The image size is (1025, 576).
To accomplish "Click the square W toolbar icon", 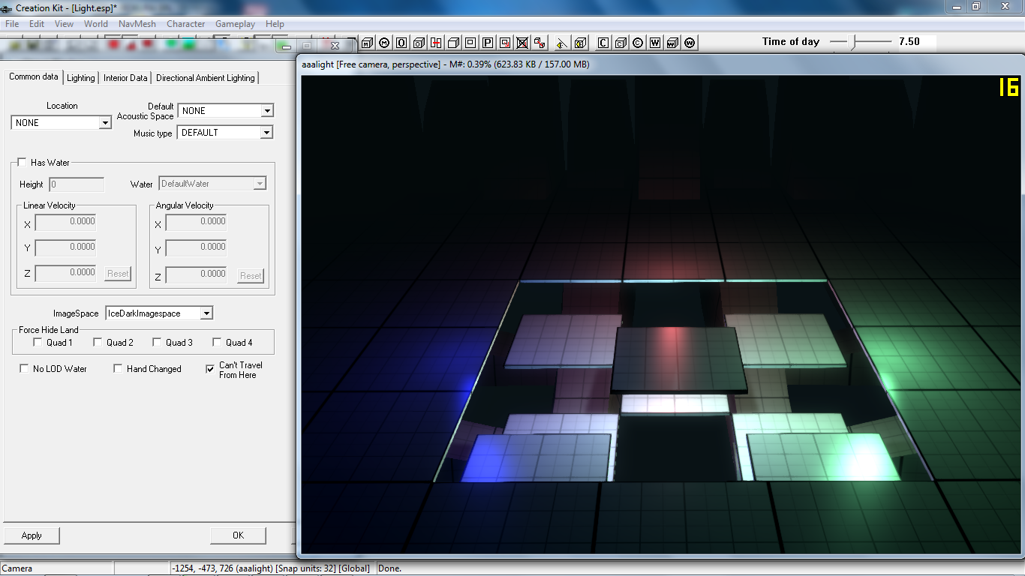I will tap(655, 43).
